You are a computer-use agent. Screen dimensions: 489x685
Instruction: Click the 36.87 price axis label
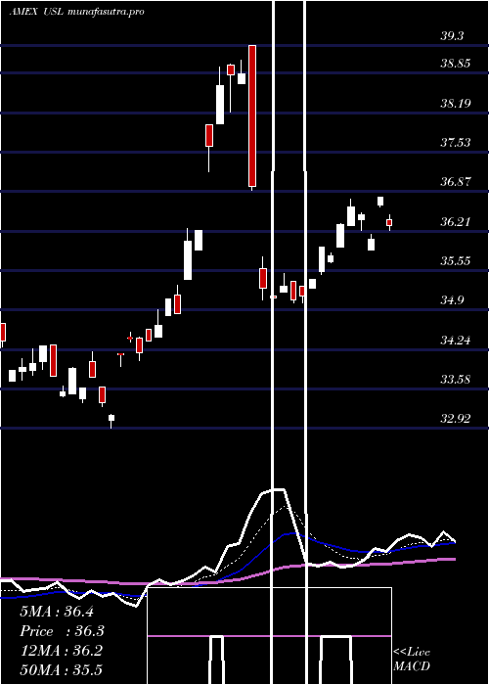pos(456,182)
